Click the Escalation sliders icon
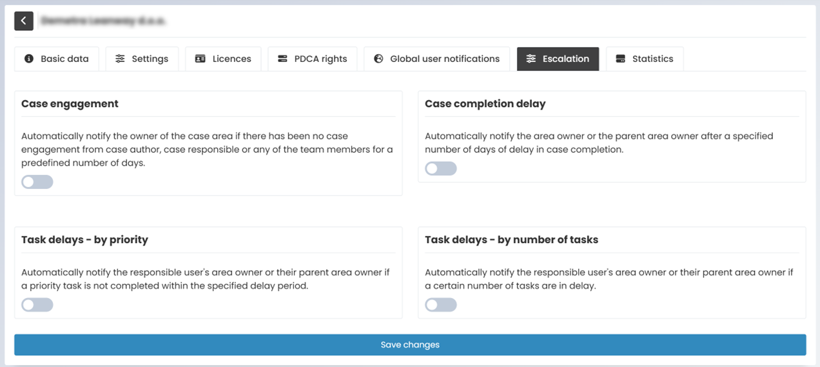 [x=531, y=59]
